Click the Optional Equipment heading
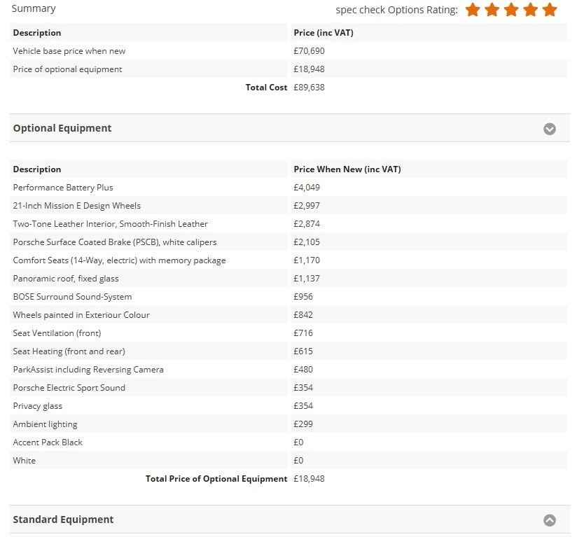 pyautogui.click(x=62, y=128)
